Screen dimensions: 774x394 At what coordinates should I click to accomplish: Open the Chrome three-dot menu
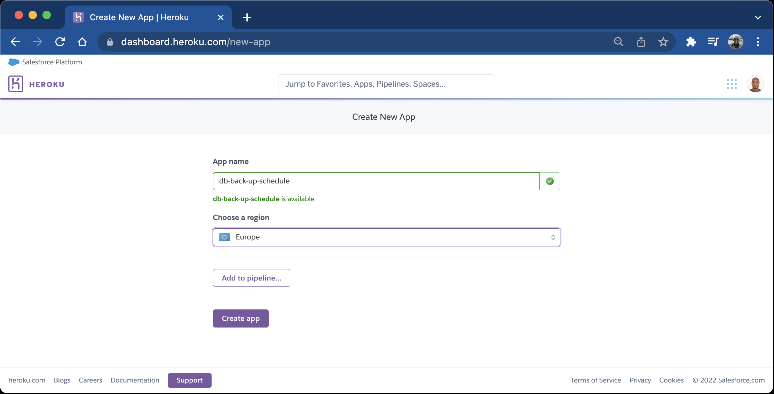758,41
